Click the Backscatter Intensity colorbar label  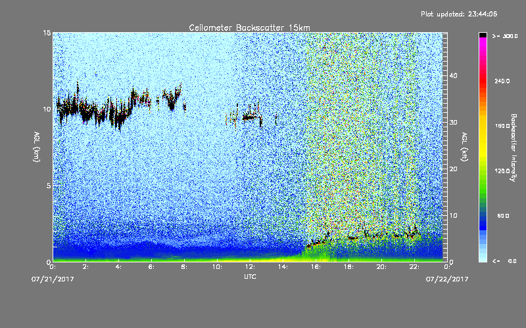514,148
